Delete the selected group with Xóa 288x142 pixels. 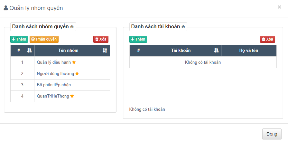coord(101,39)
